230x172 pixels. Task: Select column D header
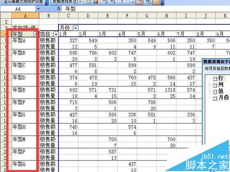(88, 16)
